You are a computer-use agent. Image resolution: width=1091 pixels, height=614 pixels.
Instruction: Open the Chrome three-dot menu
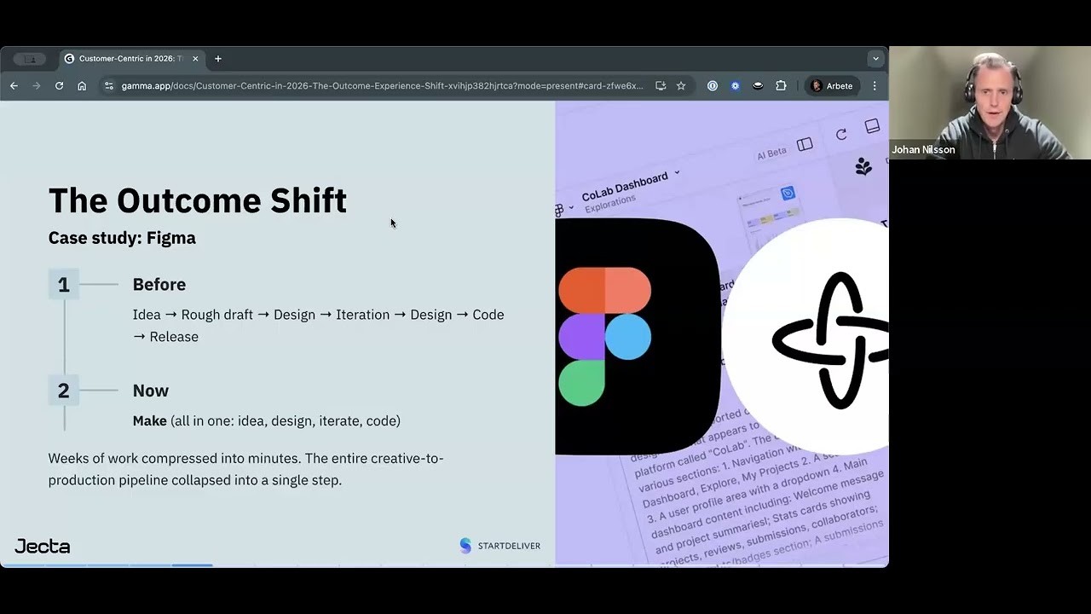(875, 86)
